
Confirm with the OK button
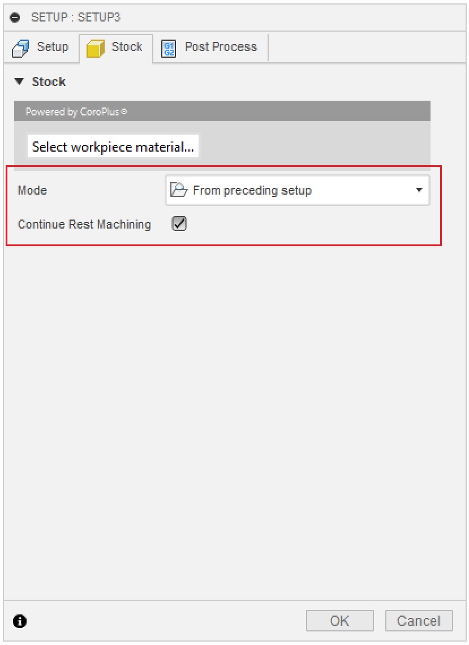point(339,621)
